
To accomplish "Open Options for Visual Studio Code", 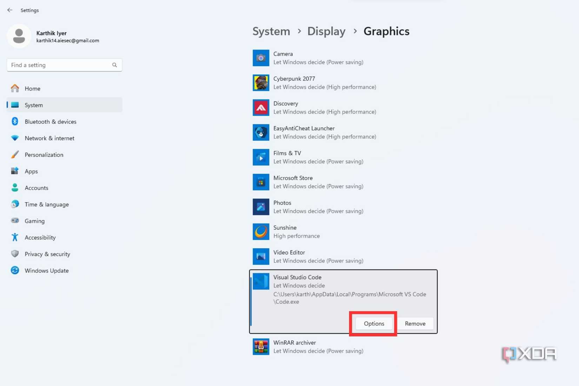I will (x=374, y=324).
